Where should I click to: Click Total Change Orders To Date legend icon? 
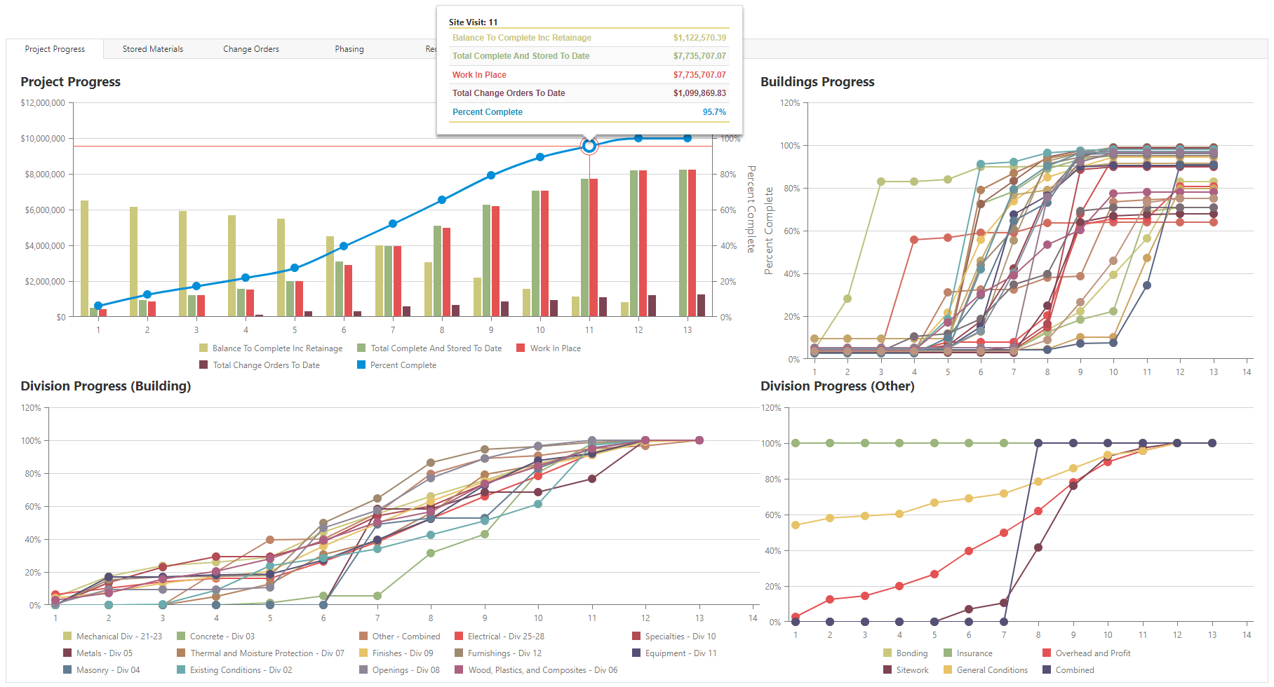[x=203, y=365]
